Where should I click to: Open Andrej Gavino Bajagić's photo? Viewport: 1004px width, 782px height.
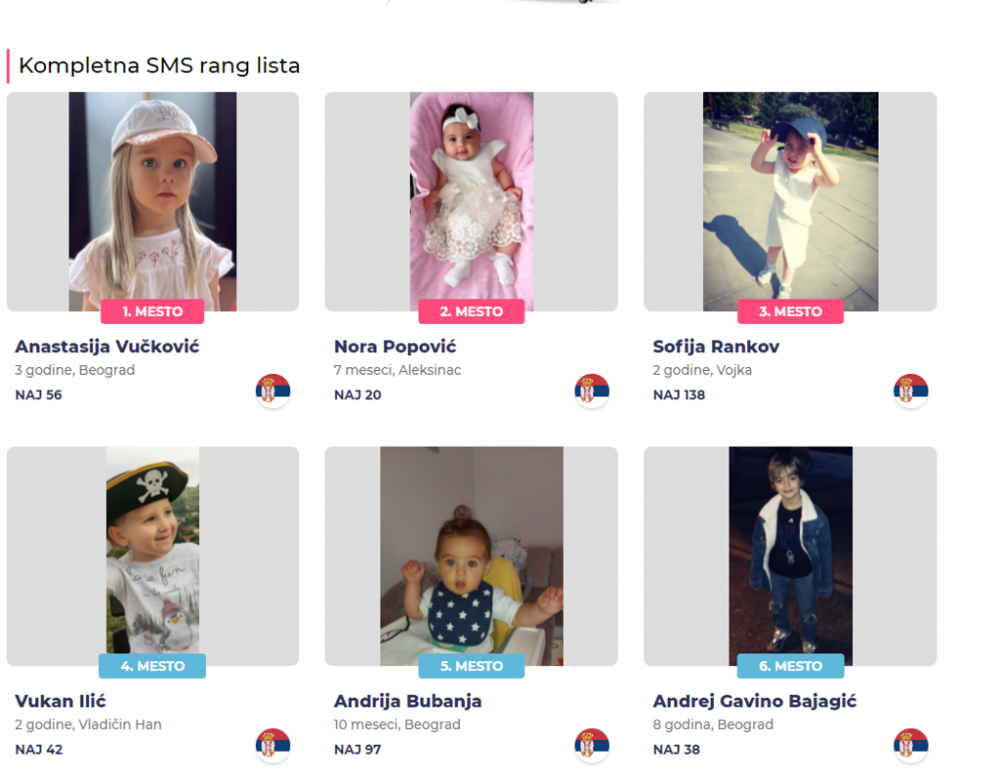pos(790,555)
